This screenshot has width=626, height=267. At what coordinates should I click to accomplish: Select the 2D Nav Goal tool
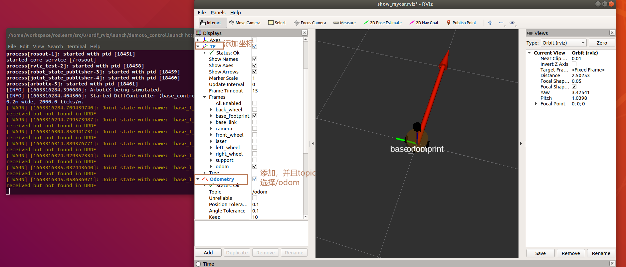(x=424, y=23)
